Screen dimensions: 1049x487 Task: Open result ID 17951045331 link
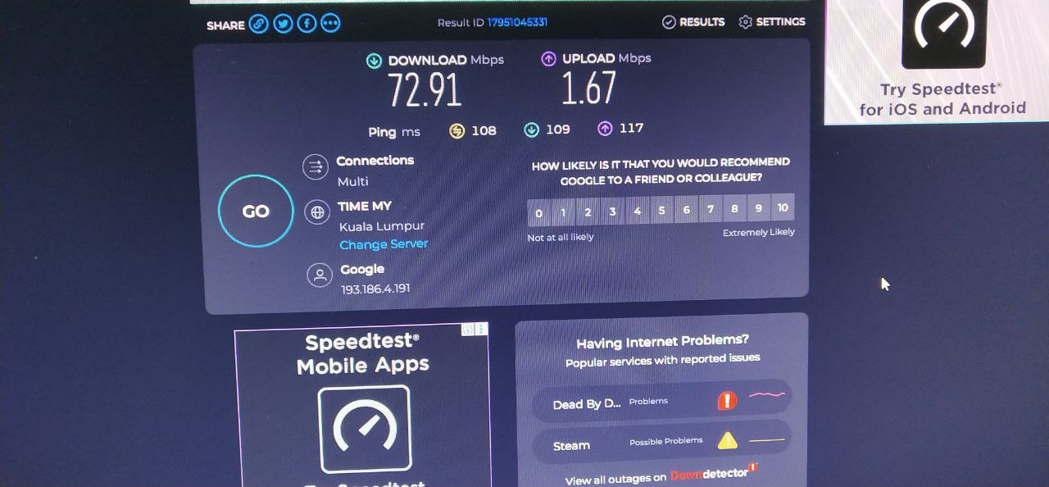click(517, 22)
